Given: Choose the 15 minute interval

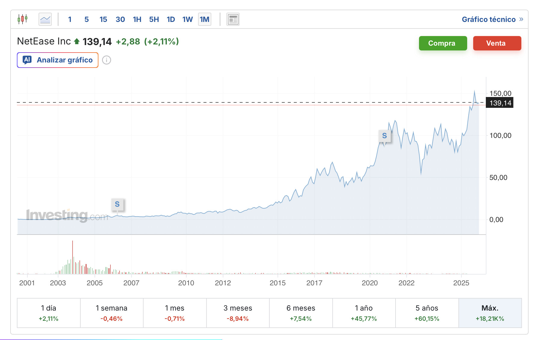Looking at the screenshot, I should [103, 20].
